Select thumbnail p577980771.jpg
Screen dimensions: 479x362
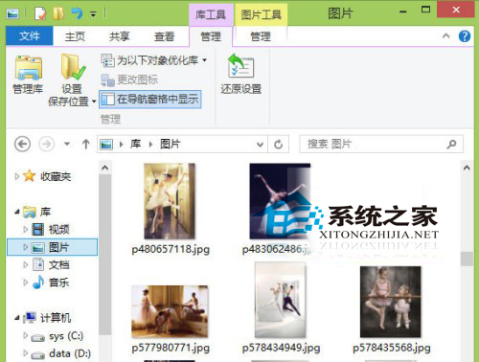click(170, 311)
